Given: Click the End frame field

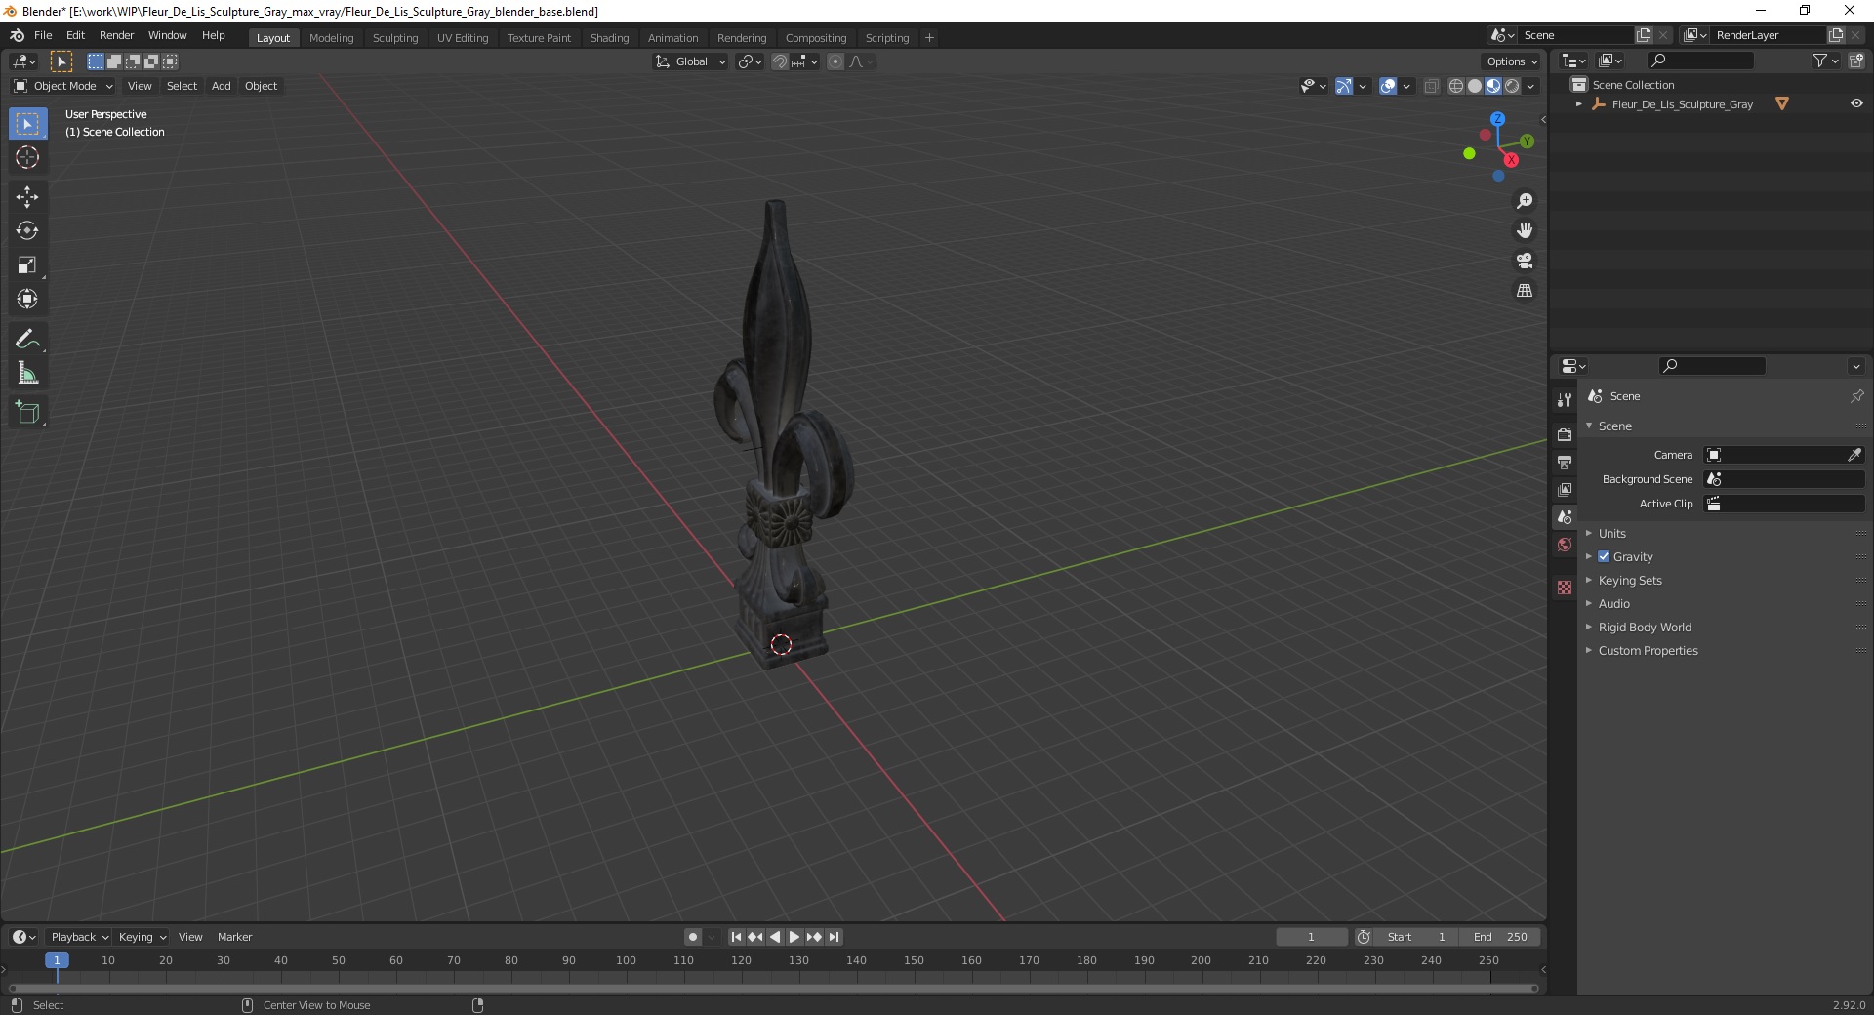Looking at the screenshot, I should click(x=1500, y=937).
